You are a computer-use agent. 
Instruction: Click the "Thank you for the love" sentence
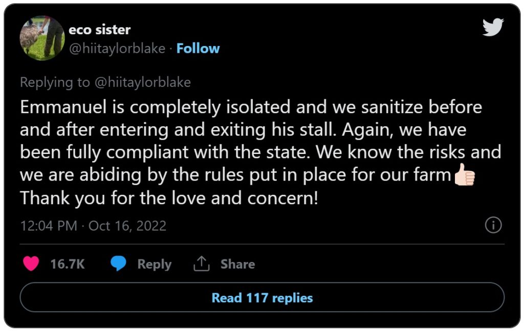(169, 198)
